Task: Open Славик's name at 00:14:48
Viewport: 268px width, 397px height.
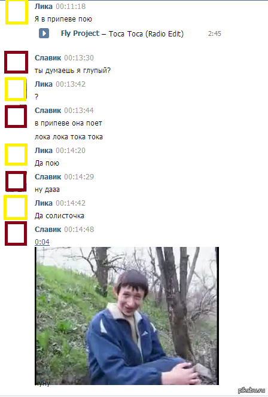Action: pyautogui.click(x=48, y=230)
